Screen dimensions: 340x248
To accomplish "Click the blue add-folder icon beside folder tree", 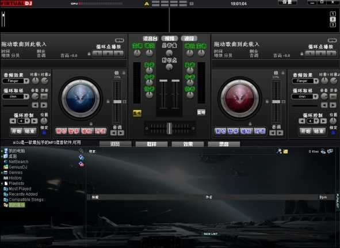I will (x=81, y=158).
